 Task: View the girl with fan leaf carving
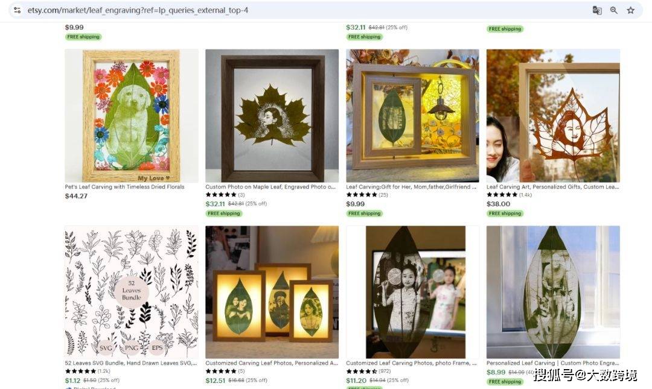412,292
